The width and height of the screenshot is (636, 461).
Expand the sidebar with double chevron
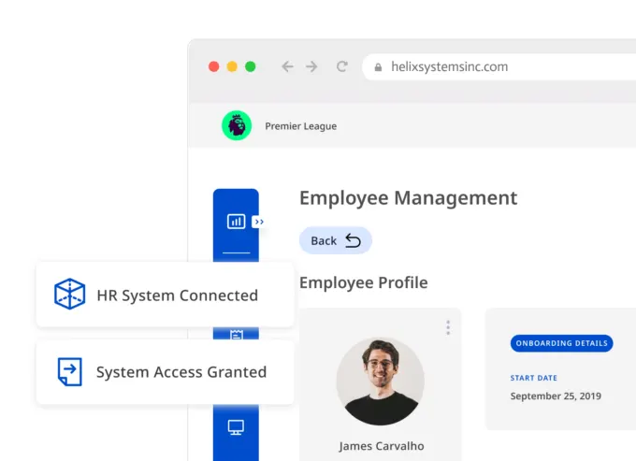tap(259, 222)
